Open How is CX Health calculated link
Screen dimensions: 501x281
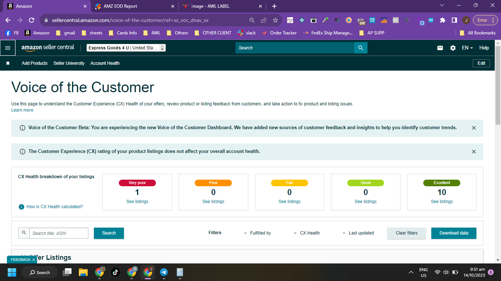pos(55,207)
